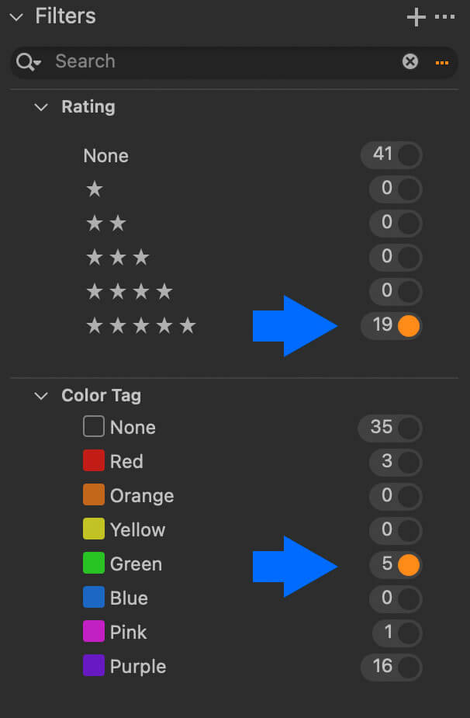The width and height of the screenshot is (470, 718).
Task: Click the Orange color swatch
Action: coord(94,496)
